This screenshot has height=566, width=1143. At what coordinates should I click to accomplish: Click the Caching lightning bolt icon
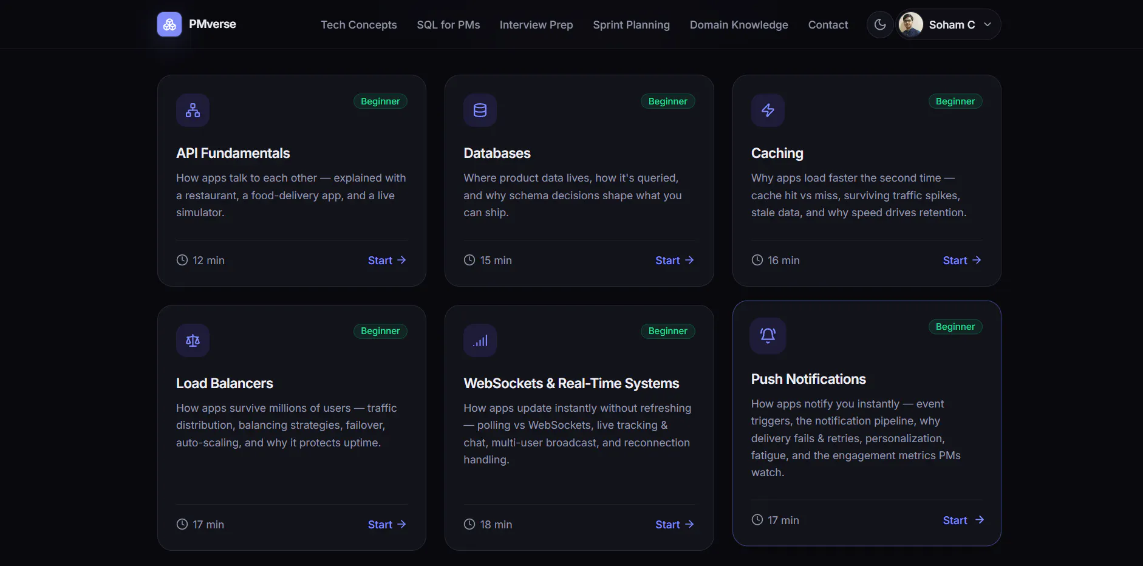point(768,110)
